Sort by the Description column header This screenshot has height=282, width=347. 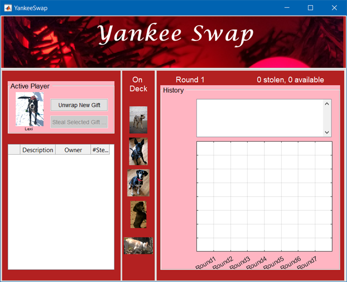(x=38, y=150)
